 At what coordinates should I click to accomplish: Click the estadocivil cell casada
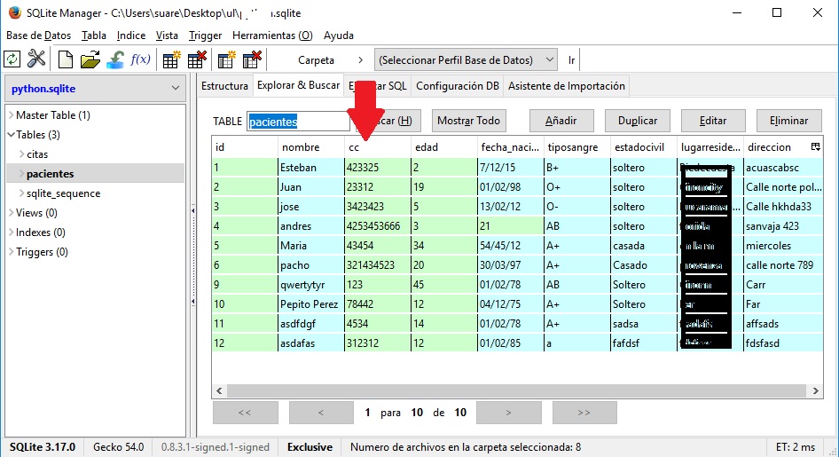pyautogui.click(x=643, y=246)
